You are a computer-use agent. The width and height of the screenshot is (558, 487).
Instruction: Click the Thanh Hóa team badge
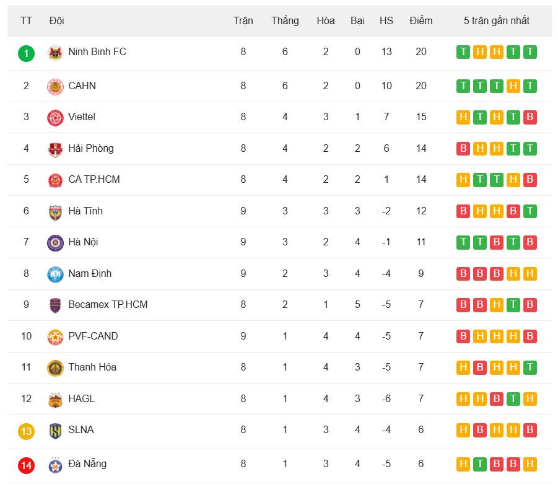(55, 368)
